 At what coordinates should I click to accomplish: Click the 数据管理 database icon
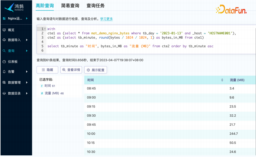[x=4, y=83]
